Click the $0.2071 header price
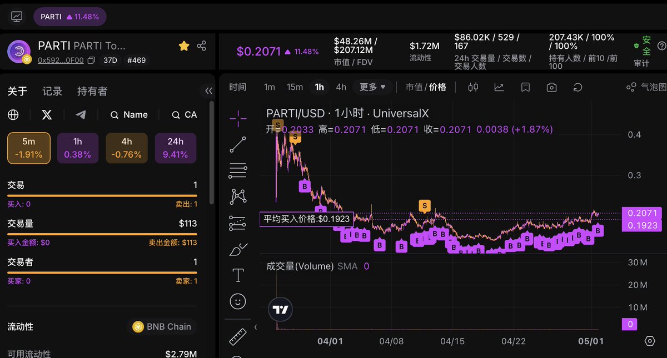 click(259, 52)
